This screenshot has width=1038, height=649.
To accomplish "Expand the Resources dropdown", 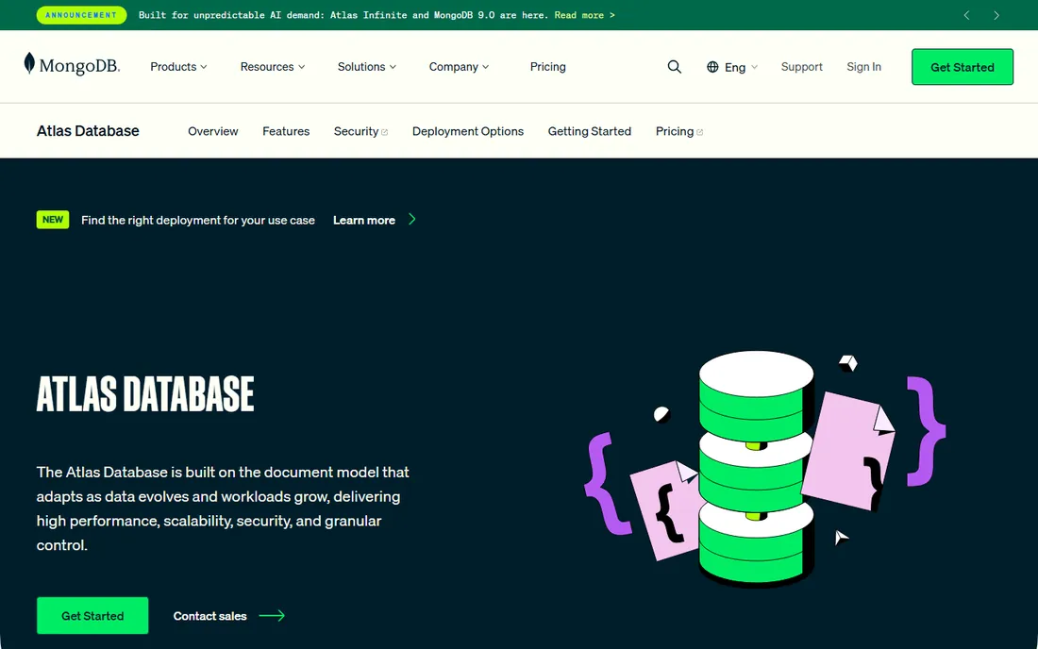I will pyautogui.click(x=273, y=67).
